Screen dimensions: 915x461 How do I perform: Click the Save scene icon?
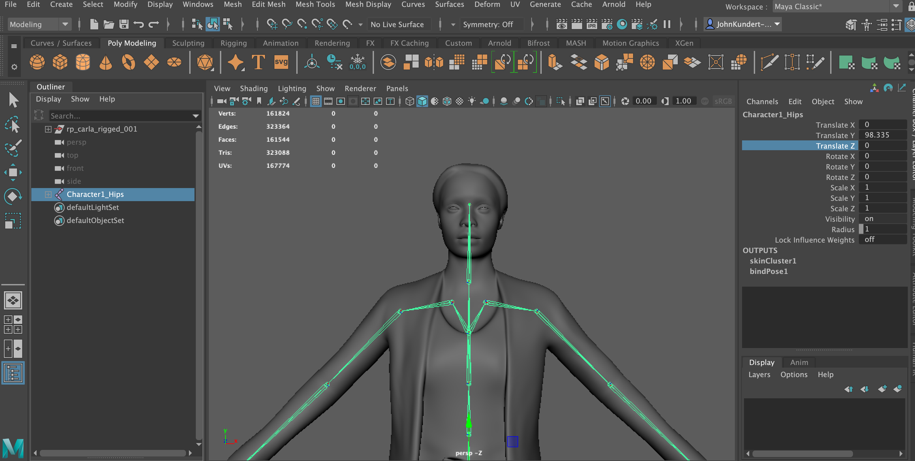tap(124, 24)
